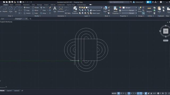Viewport: 170px width, 95px height.
Task: Activate the Stretch command
Action: 27,13
